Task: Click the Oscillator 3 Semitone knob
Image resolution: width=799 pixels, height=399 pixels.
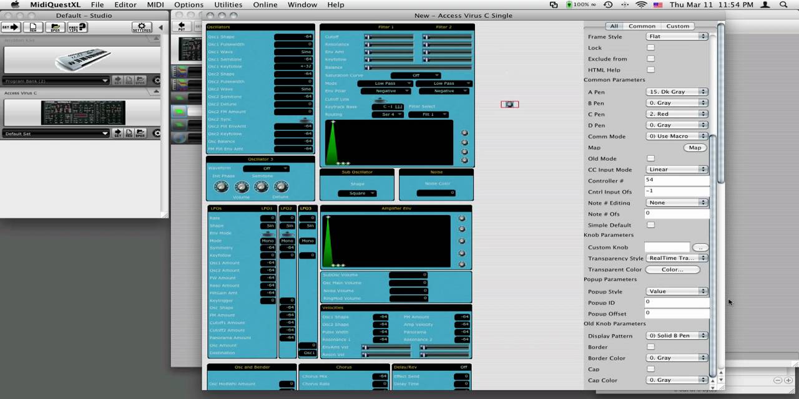Action: coord(261,186)
